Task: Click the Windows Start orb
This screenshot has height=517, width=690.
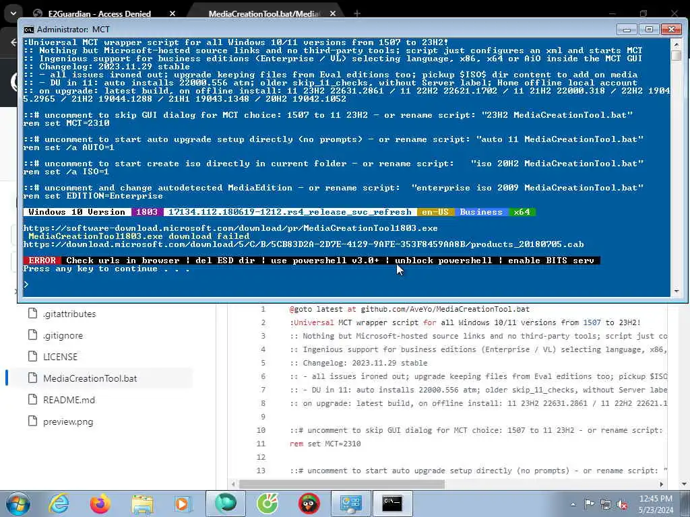Action: pos(18,504)
